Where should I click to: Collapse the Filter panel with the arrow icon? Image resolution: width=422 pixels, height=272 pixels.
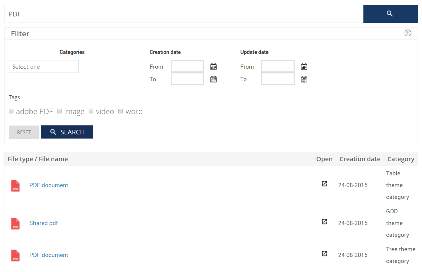point(407,33)
